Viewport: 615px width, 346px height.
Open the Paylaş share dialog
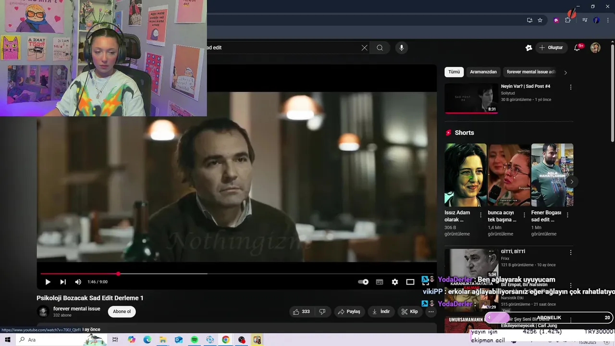[x=349, y=312]
